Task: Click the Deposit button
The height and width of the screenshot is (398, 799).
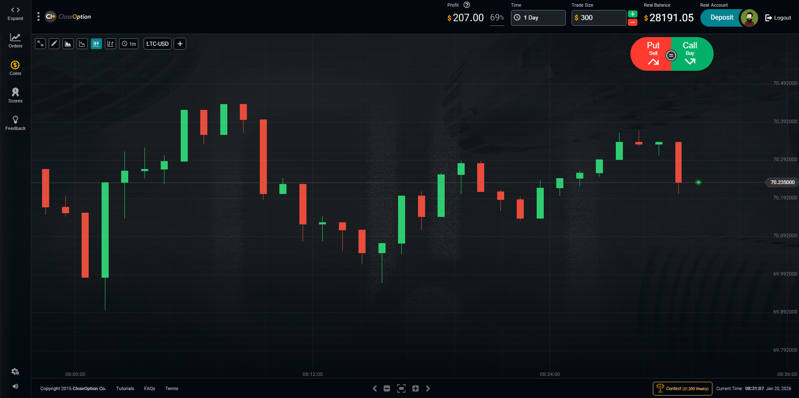Action: pyautogui.click(x=722, y=18)
